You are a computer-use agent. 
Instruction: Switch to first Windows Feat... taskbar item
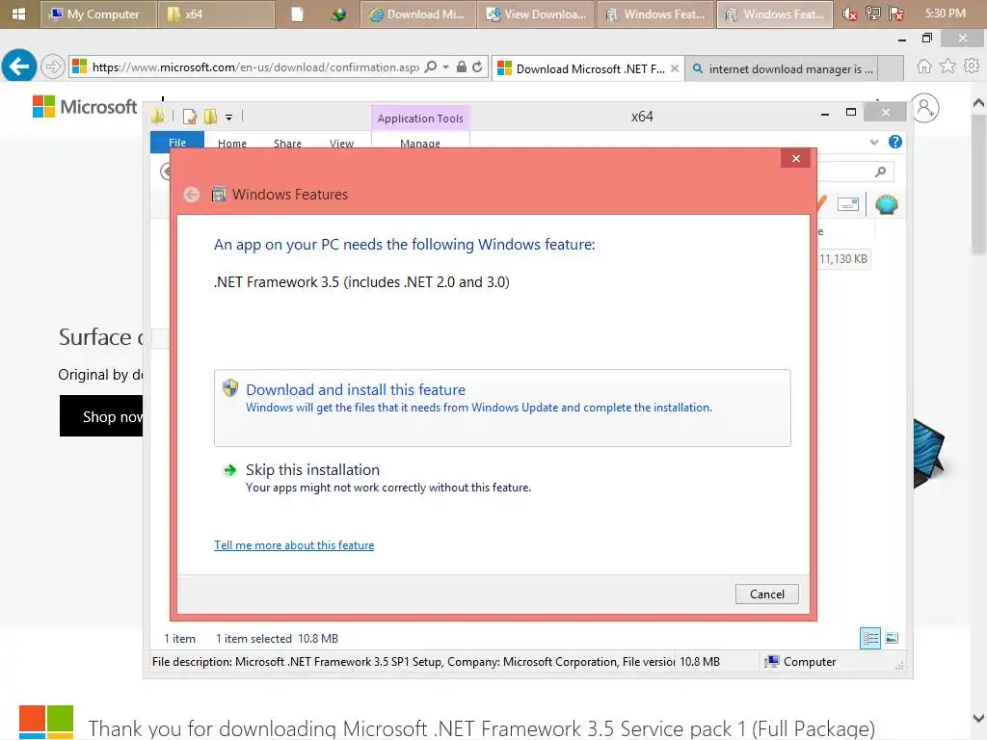[x=655, y=13]
